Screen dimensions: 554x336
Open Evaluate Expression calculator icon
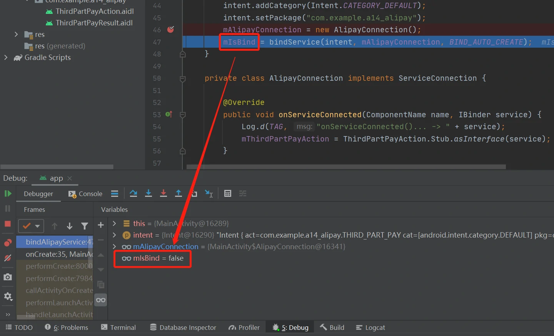coord(228,193)
